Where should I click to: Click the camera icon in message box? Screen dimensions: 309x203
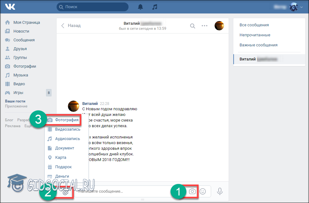(193, 191)
